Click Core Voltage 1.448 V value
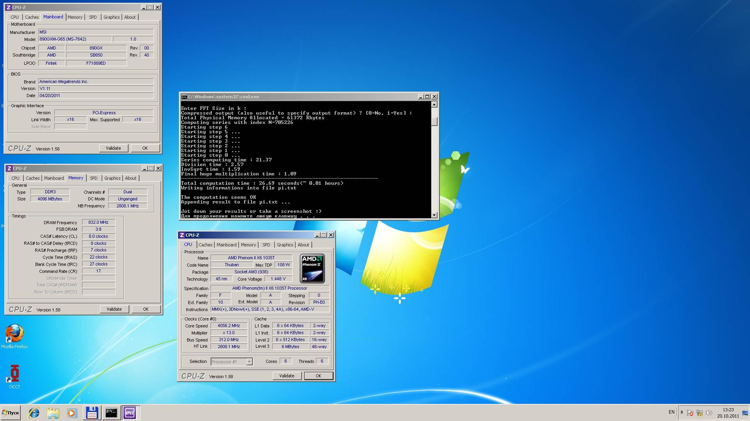Viewport: 750px width, 421px height. tap(278, 279)
